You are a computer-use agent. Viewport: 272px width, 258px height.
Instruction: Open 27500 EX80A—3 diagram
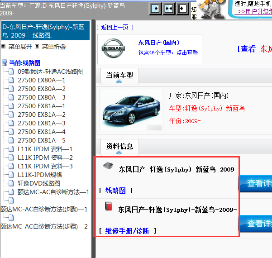click(42, 97)
